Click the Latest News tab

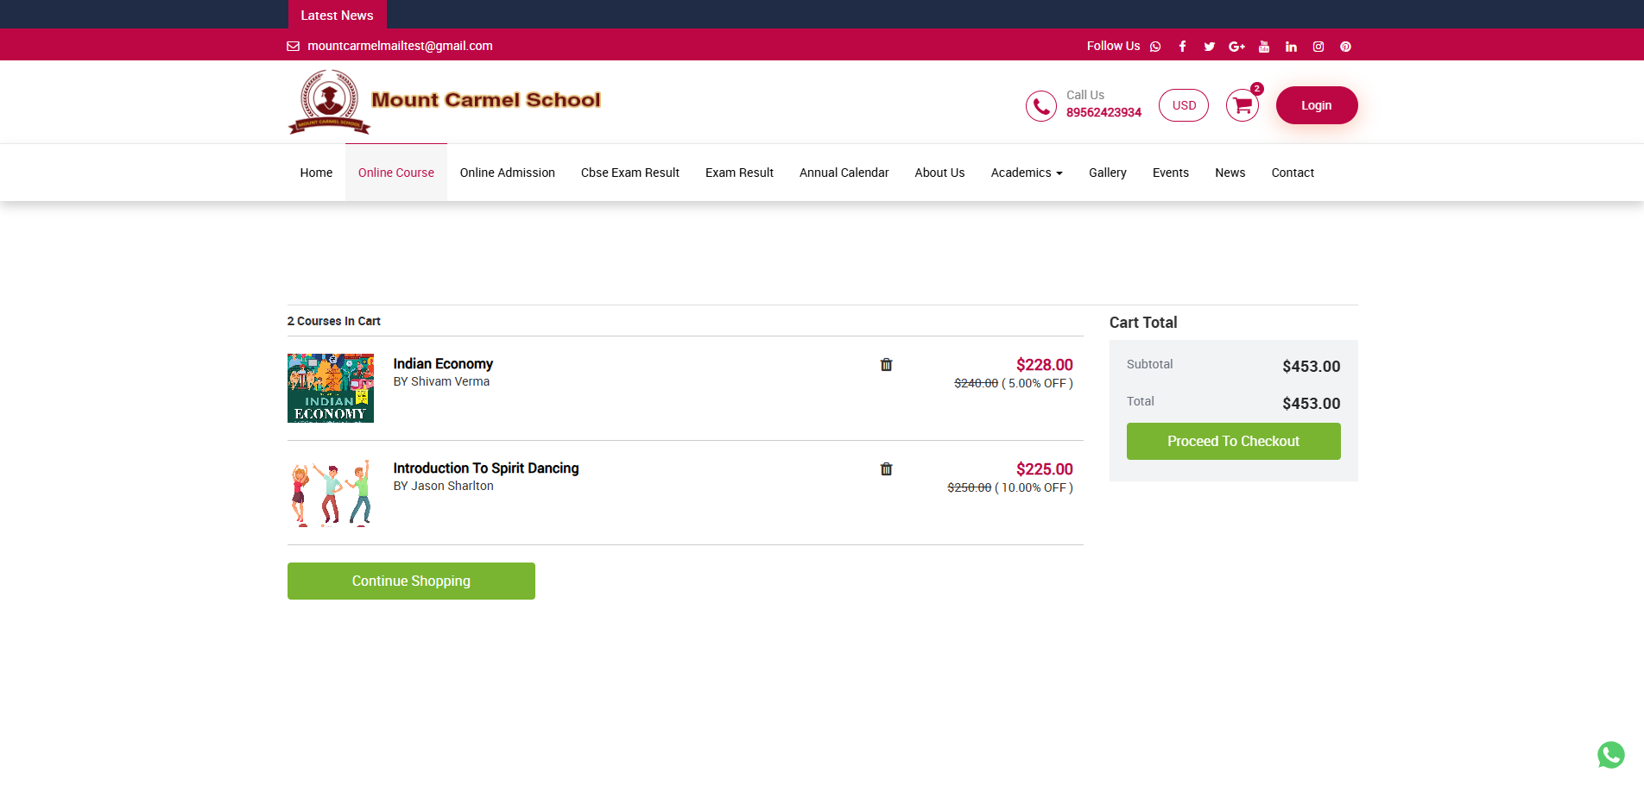(x=337, y=16)
